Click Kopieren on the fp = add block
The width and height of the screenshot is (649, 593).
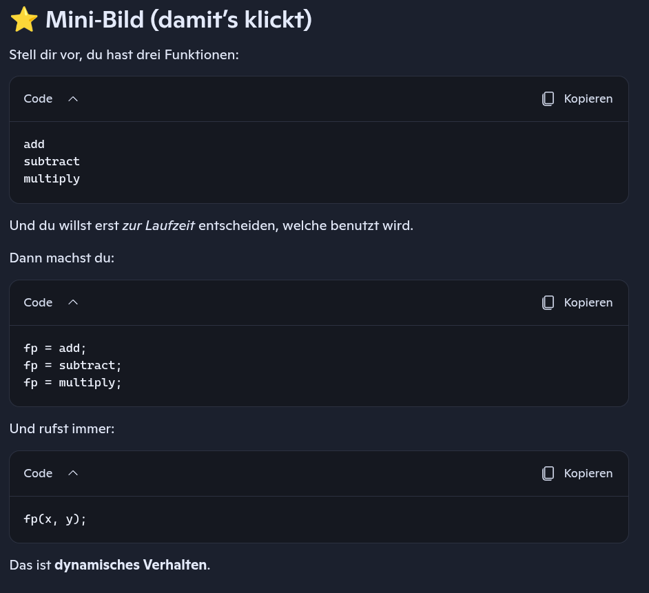(x=588, y=302)
